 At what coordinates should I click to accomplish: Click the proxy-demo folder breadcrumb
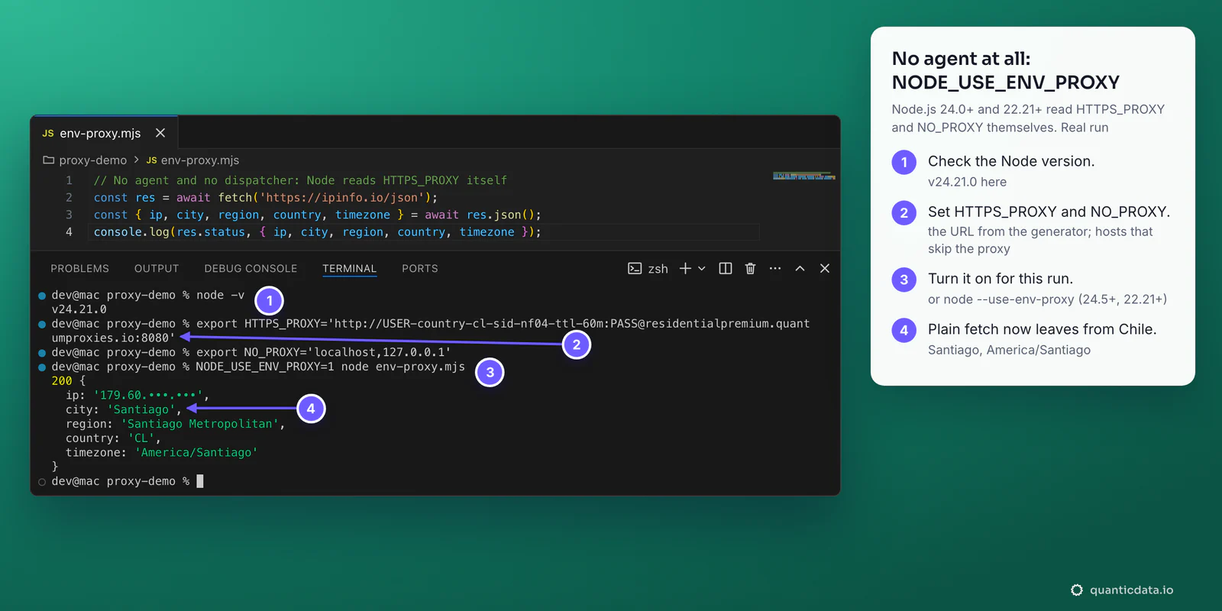pos(85,160)
